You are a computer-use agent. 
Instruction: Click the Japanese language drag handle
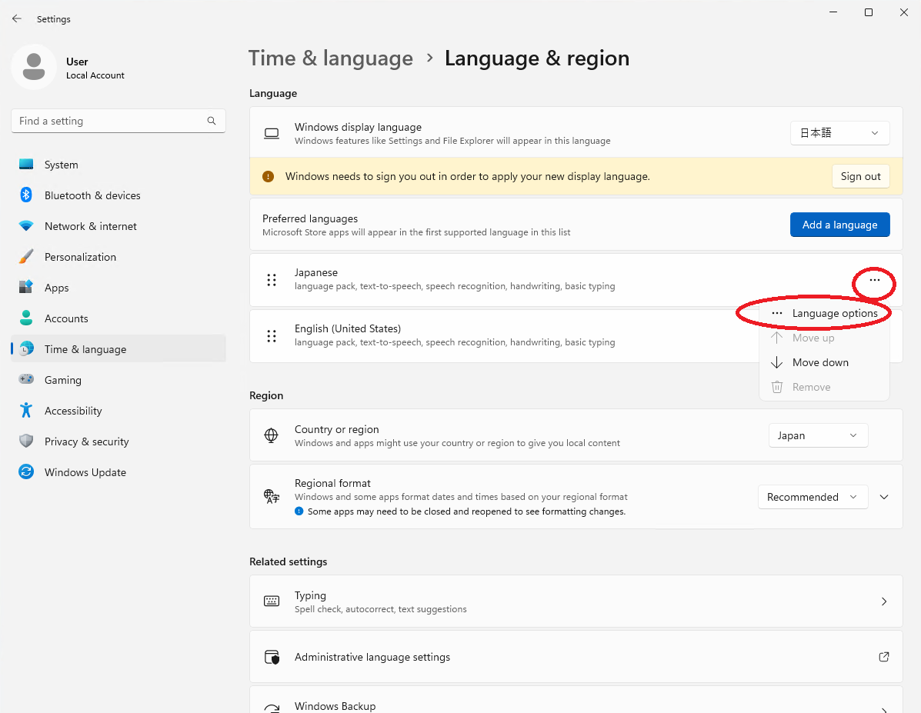click(x=272, y=280)
